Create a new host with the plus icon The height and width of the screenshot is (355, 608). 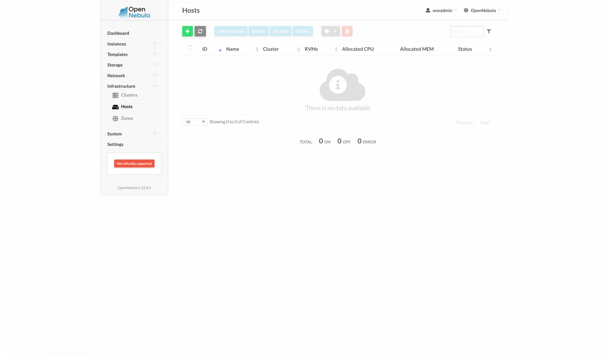(x=187, y=31)
